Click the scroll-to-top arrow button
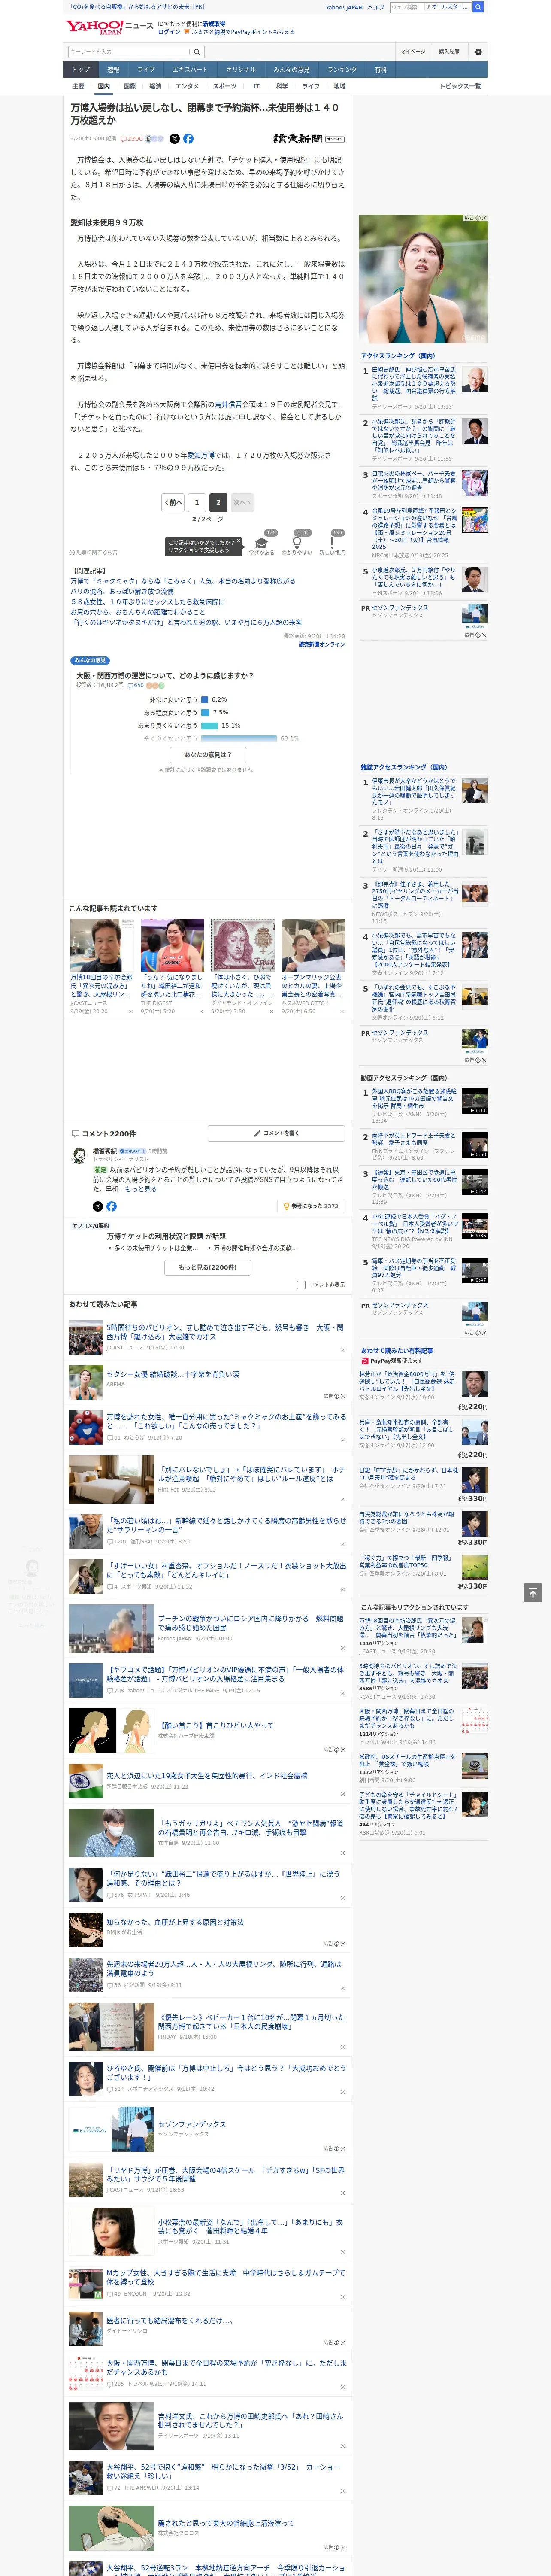 click(x=532, y=1592)
